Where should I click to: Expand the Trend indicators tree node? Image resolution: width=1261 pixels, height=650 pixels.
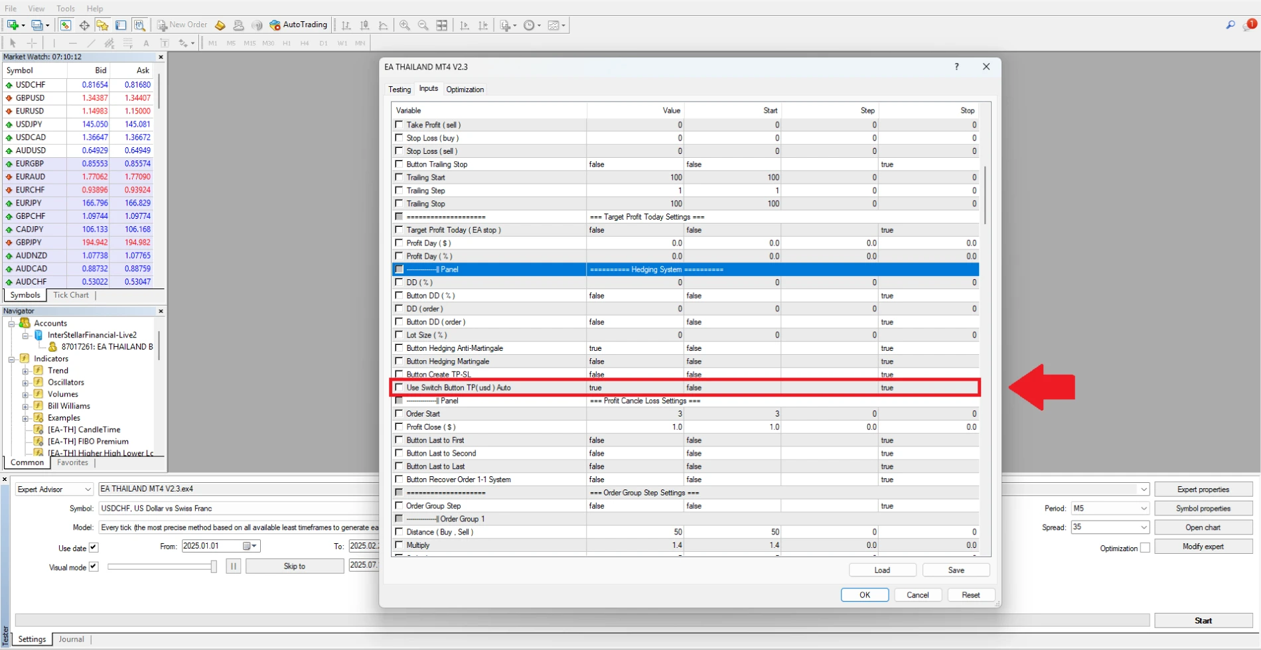(25, 371)
